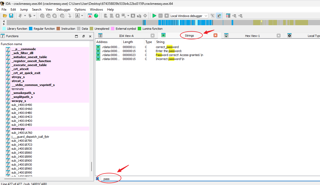Screen dimensions: 320x185
Task: Click the string icon for Incorrect password row
Action: click(x=98, y=59)
